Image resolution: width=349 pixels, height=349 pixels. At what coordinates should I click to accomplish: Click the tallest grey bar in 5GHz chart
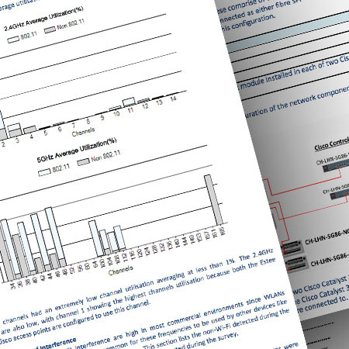pyautogui.click(x=214, y=200)
